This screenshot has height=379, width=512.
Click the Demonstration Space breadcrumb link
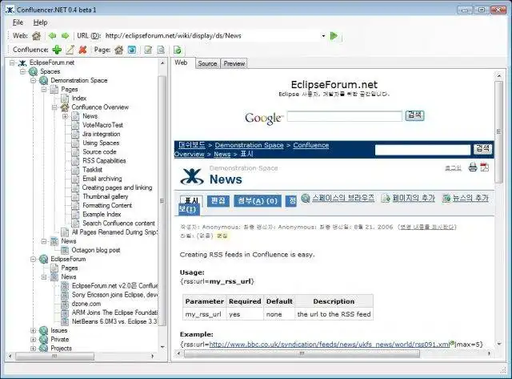point(249,145)
